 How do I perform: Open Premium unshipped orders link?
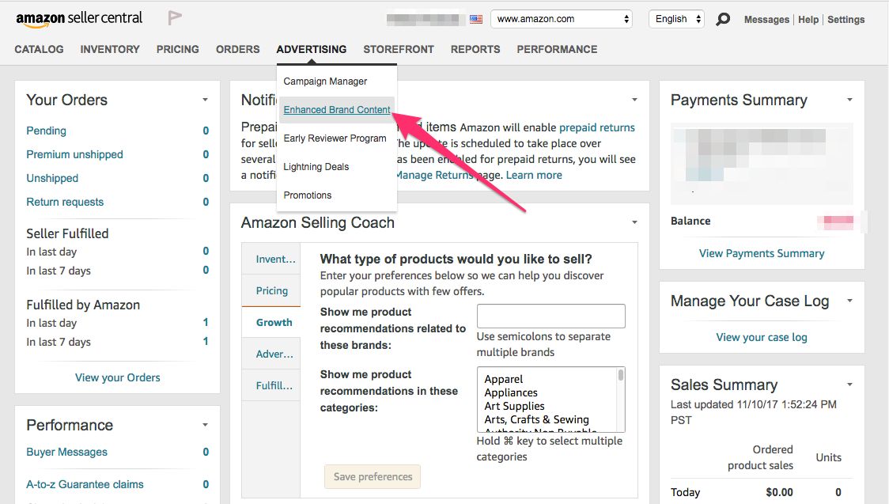coord(74,154)
